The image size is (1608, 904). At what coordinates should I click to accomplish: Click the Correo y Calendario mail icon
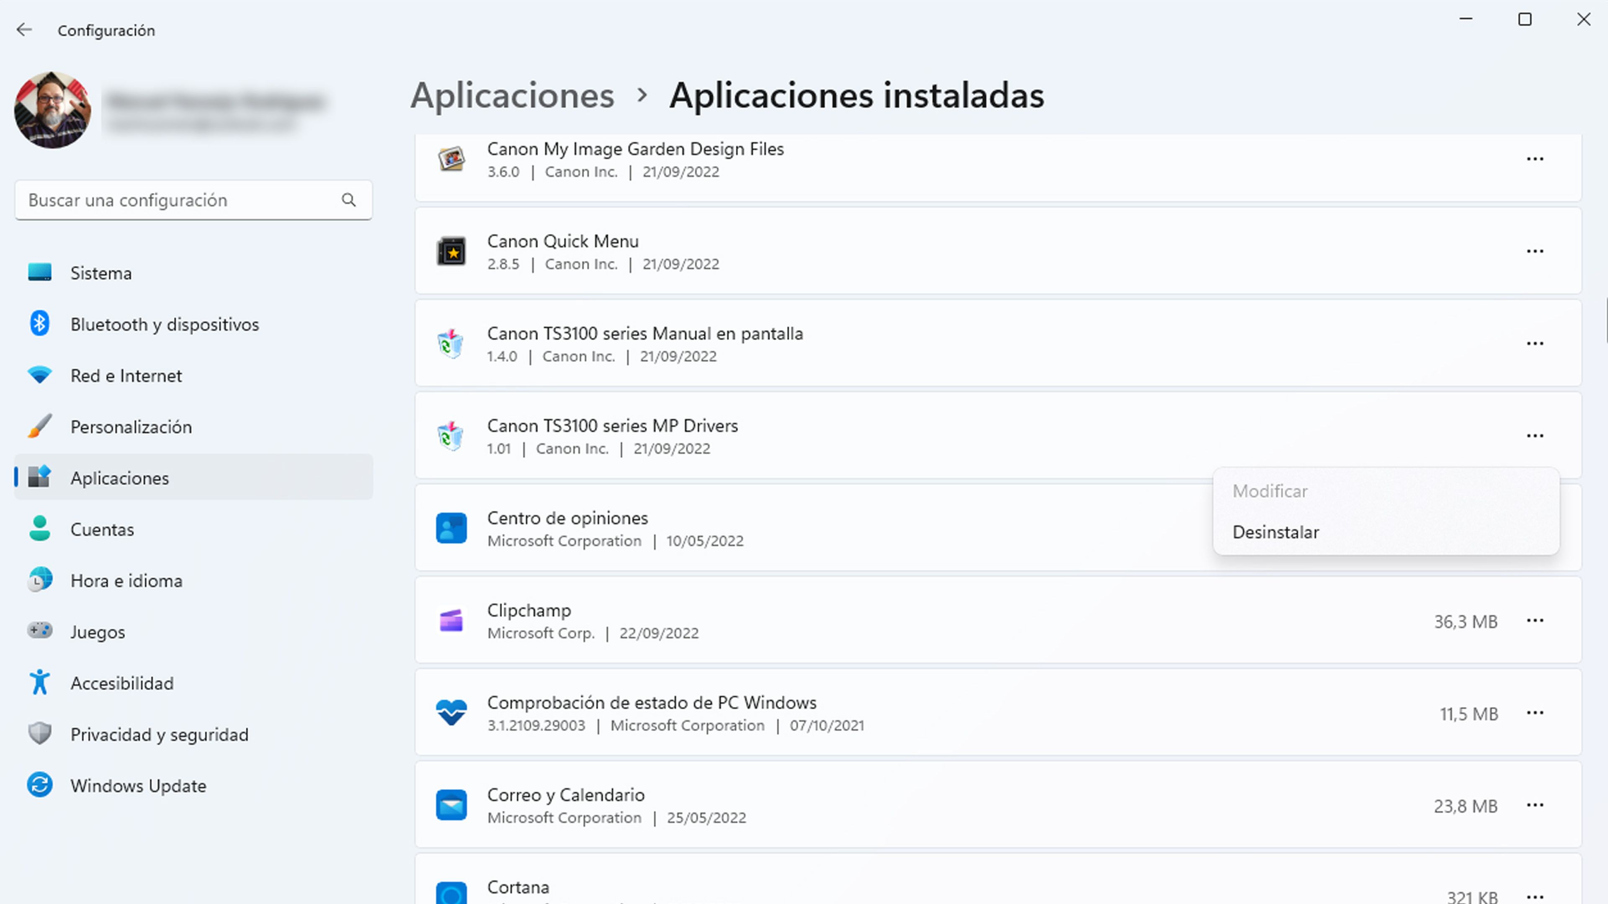click(451, 805)
